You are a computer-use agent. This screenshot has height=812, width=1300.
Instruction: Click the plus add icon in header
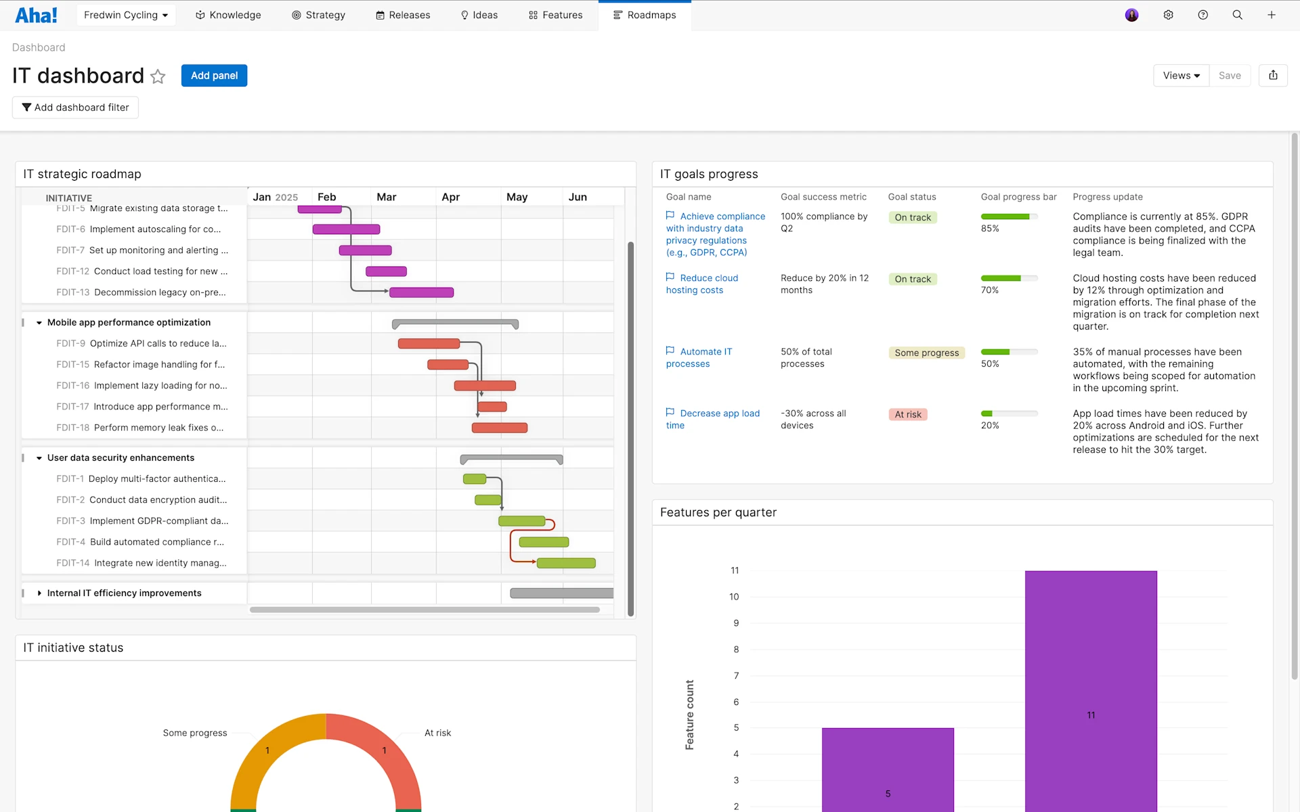tap(1272, 15)
